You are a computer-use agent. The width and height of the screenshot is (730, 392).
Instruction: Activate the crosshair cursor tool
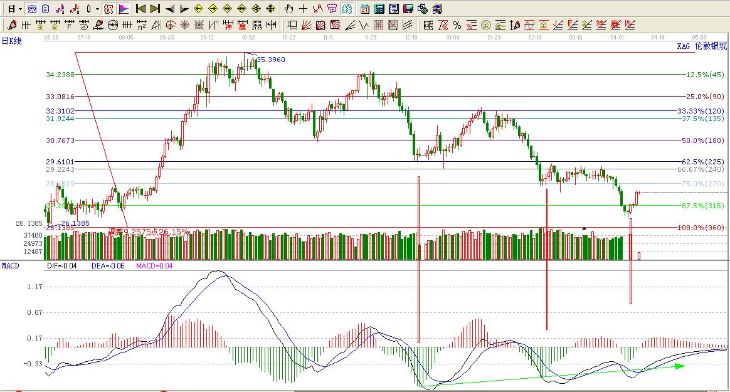[303, 9]
